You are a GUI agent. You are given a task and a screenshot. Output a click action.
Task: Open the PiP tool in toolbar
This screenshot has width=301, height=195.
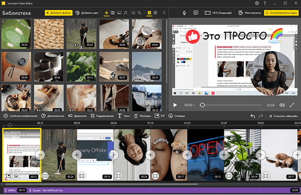(x=160, y=116)
